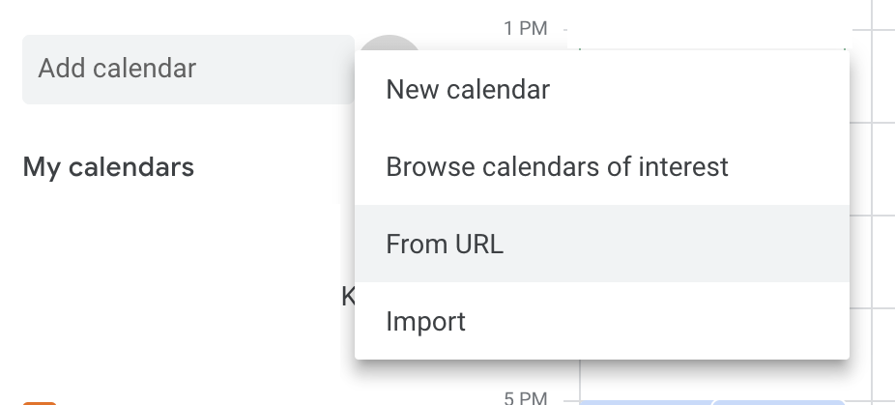Select the calendar entry starting with K
Image resolution: width=895 pixels, height=405 pixels.
pyautogui.click(x=348, y=296)
